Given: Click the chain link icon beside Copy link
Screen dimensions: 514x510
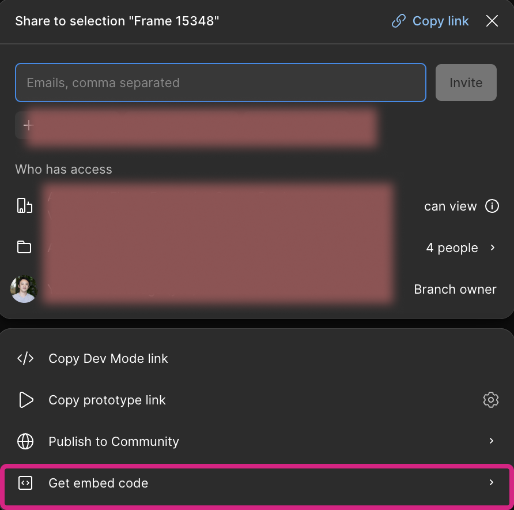Looking at the screenshot, I should 399,21.
